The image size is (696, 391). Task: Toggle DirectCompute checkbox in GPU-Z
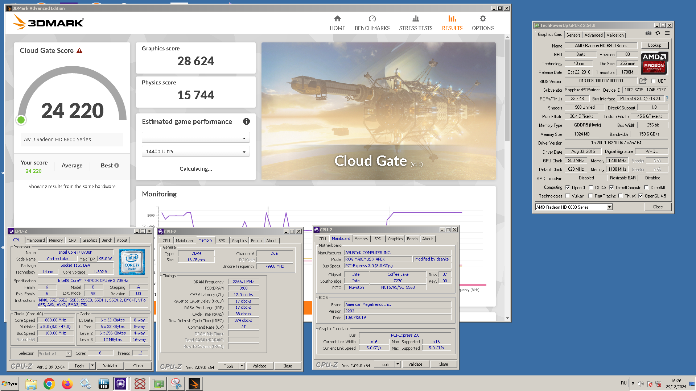(x=611, y=188)
